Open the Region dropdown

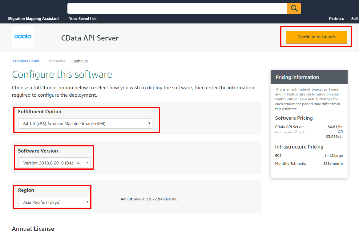54,202
